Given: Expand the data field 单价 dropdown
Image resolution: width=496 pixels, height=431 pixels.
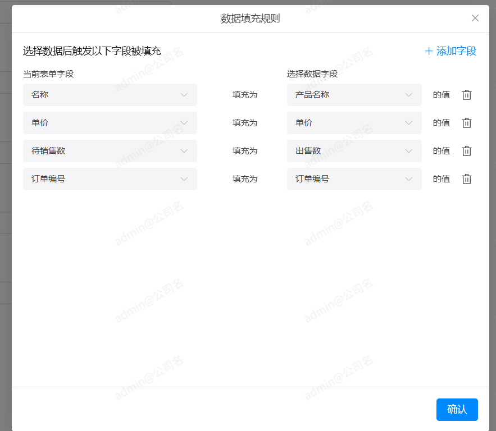Looking at the screenshot, I should click(354, 123).
